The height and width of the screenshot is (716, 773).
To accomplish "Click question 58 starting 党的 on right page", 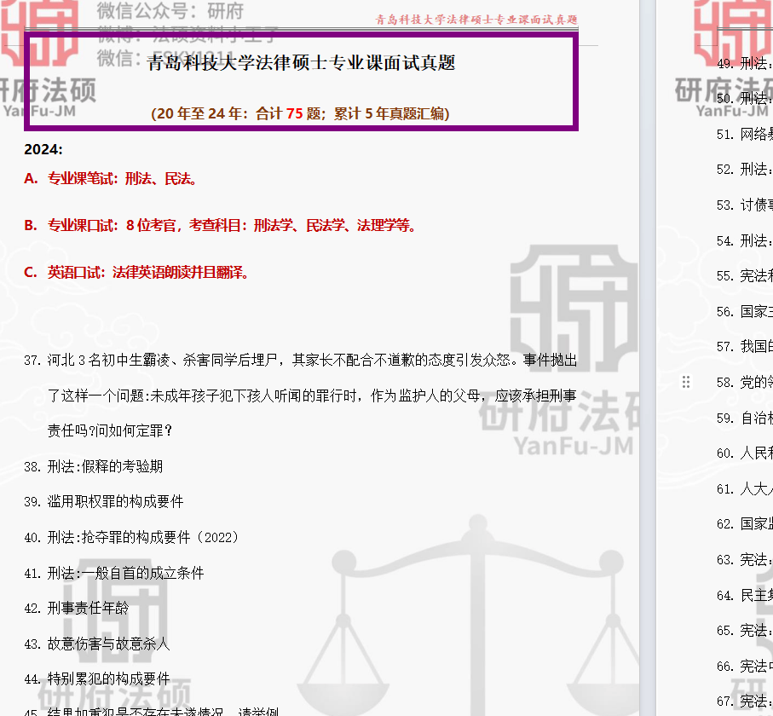I will coord(744,382).
